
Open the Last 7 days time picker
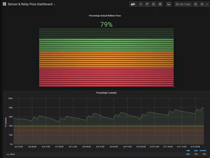(183, 4)
